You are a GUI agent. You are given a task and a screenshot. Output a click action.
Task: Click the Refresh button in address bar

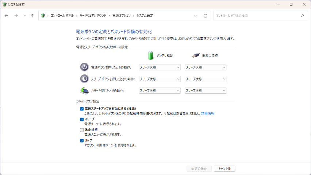205,16
